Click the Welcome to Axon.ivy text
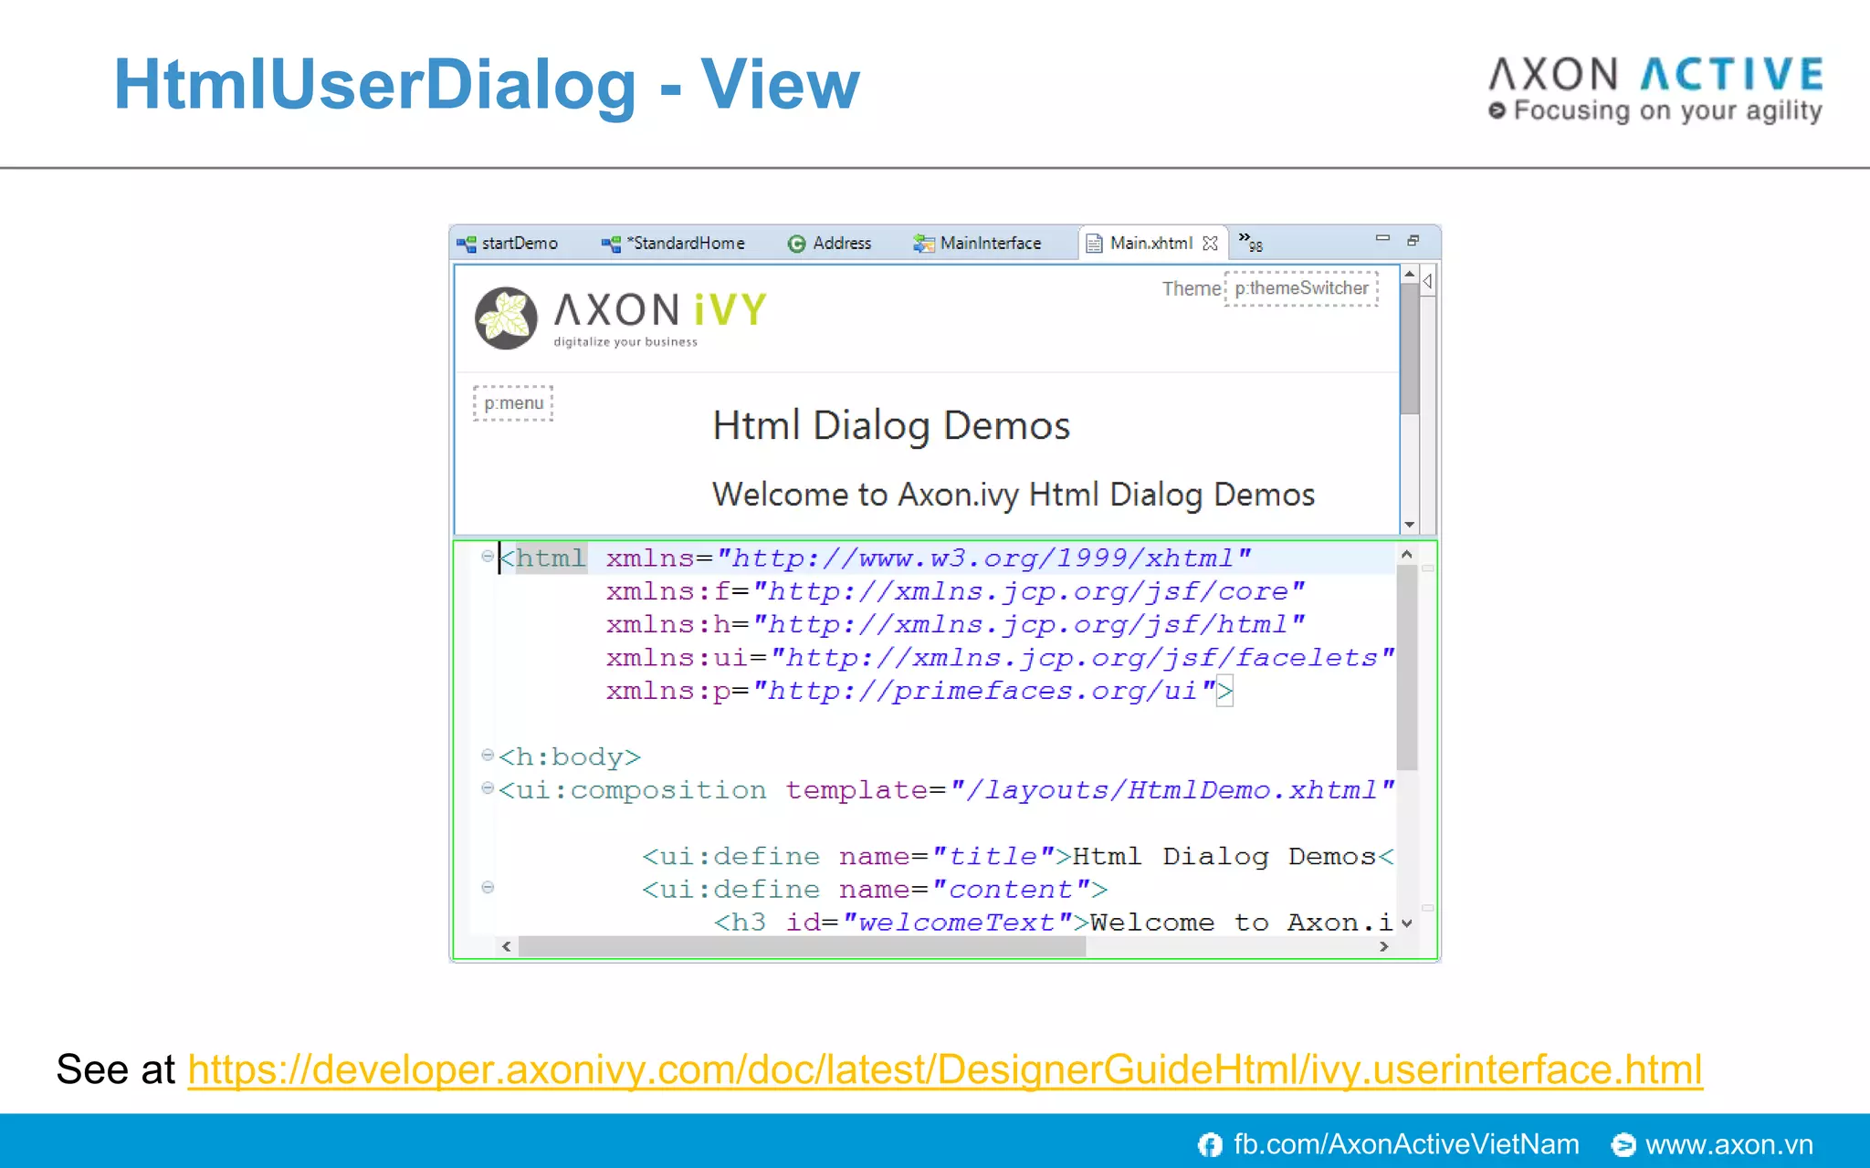Screen dimensions: 1870x1168 click(x=1014, y=495)
